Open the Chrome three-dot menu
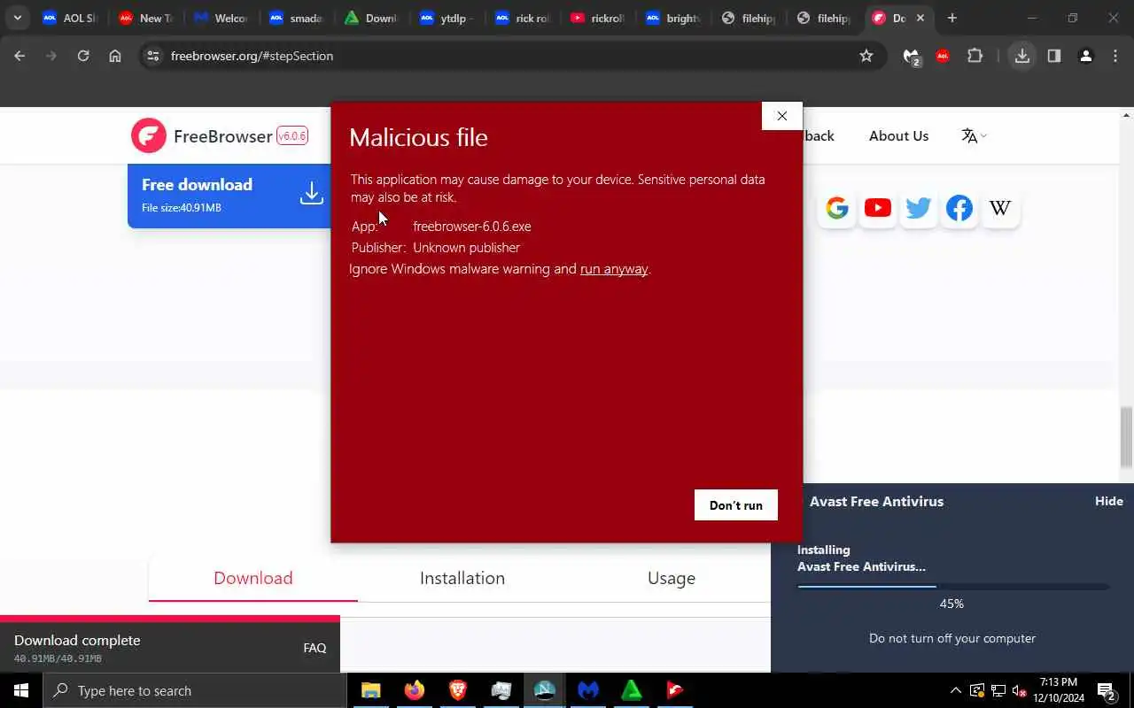 1115,56
